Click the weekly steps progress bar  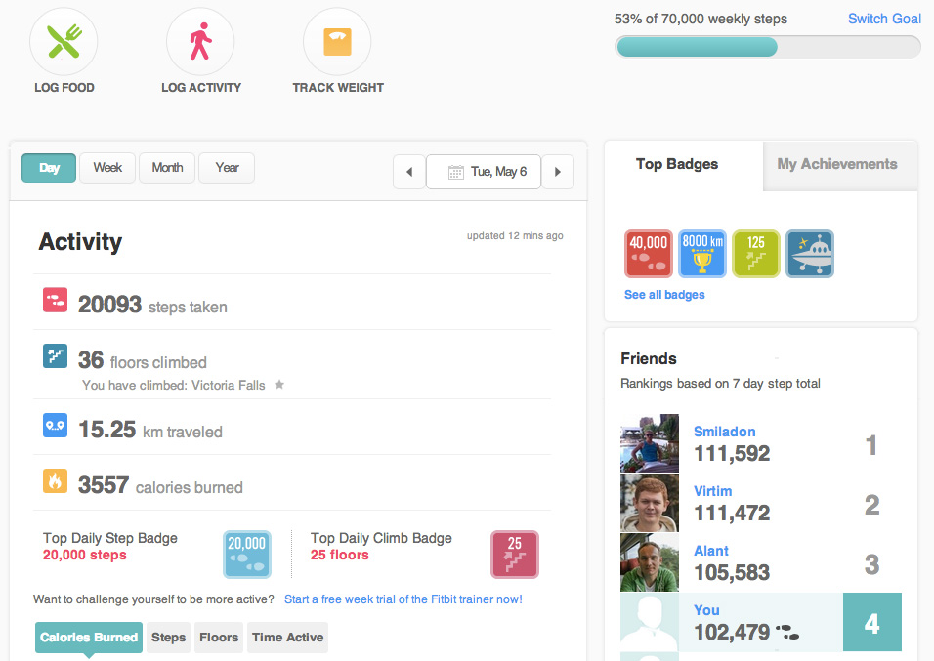[x=768, y=47]
